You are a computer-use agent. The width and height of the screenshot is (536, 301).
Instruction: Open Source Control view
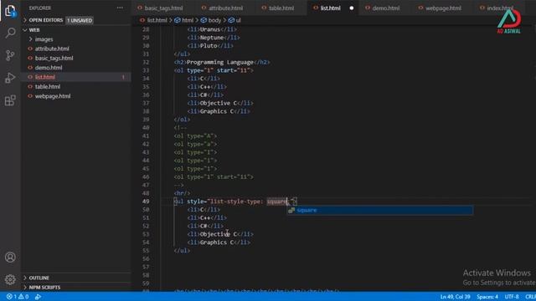click(x=10, y=55)
